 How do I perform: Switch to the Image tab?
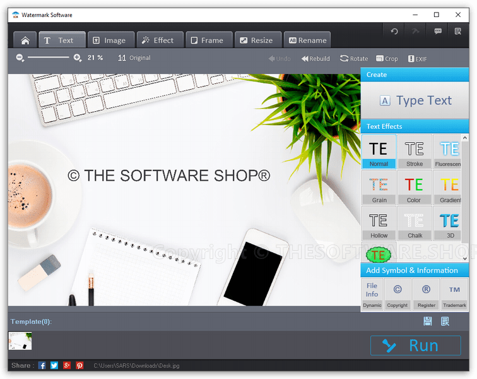[111, 40]
